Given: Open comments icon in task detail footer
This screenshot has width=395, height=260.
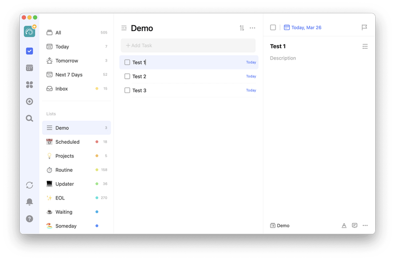Looking at the screenshot, I should coord(355,226).
